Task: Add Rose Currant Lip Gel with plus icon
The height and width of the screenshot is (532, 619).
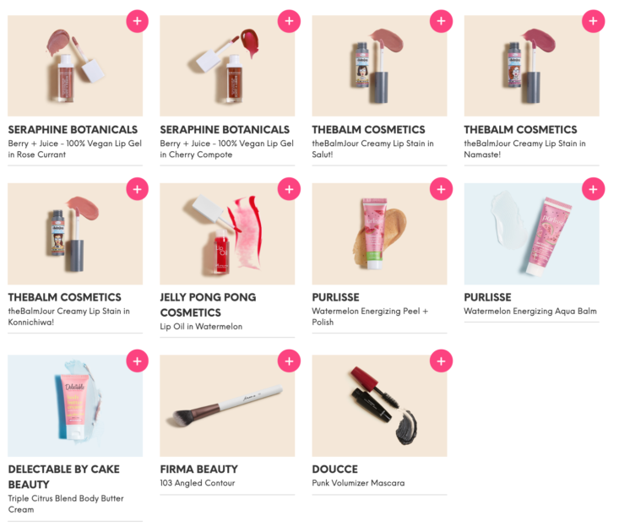Action: 137,21
